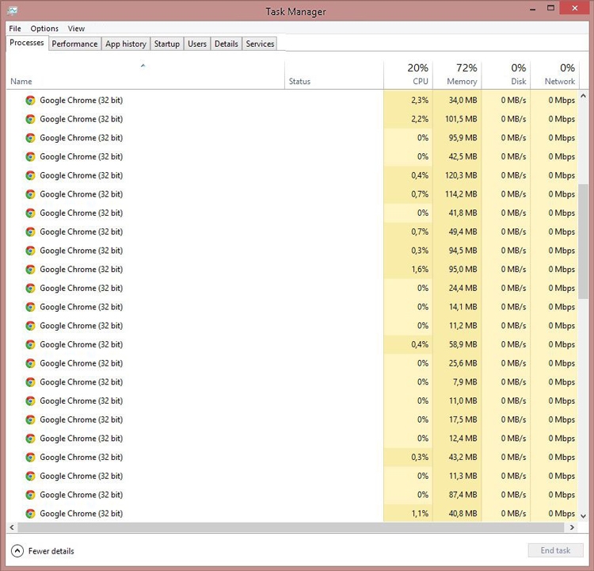The width and height of the screenshot is (594, 571).
Task: Click the Chrome icon in the 11,2 MB row
Action: click(x=30, y=325)
